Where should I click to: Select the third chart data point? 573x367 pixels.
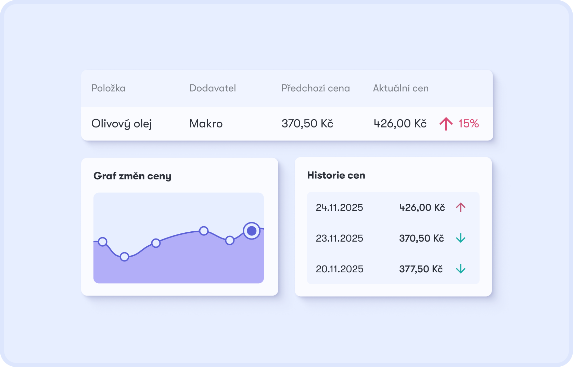click(156, 243)
